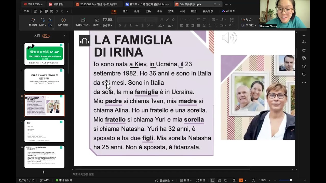The width and height of the screenshot is (326, 183).
Task: Adjust the zoom slider handle
Action: tap(291, 180)
